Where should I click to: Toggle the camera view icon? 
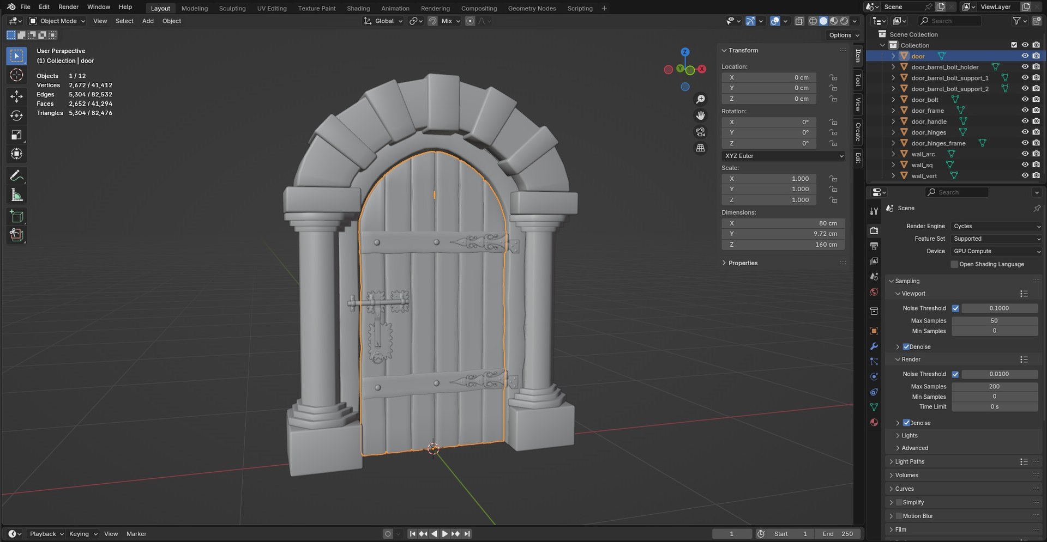[x=700, y=132]
